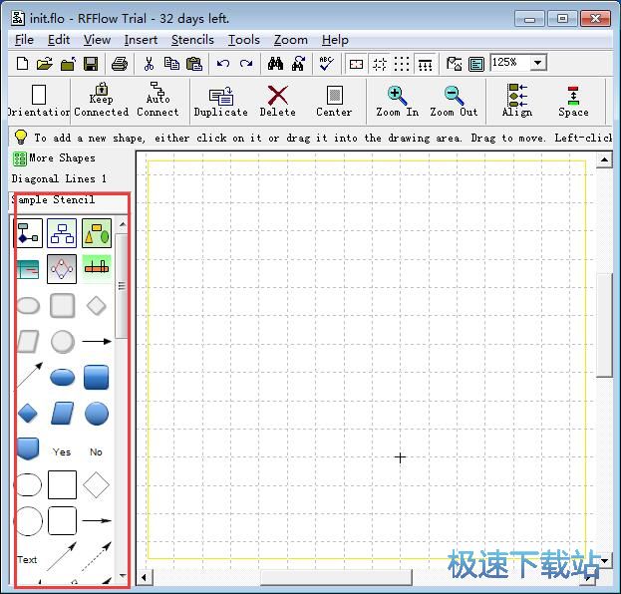
Task: Click the Spell check ABC icon
Action: (326, 64)
